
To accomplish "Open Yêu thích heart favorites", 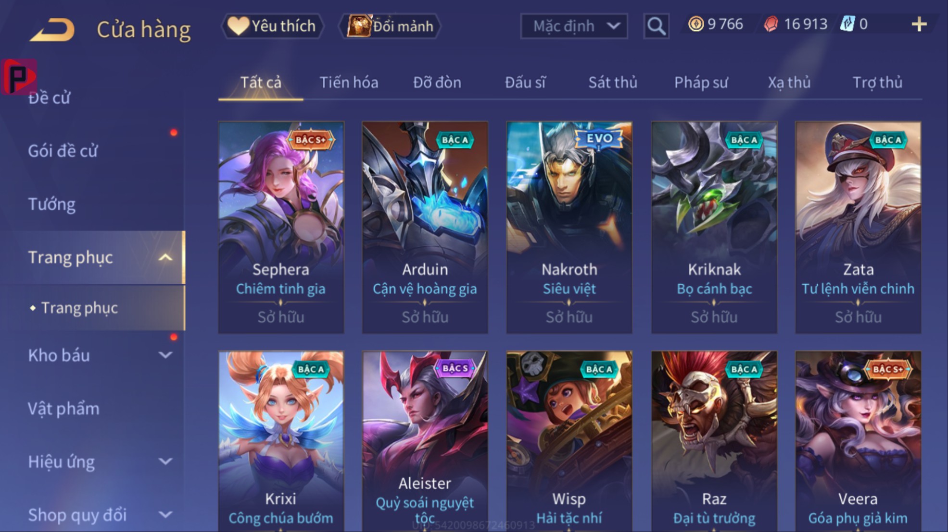I will coord(272,26).
